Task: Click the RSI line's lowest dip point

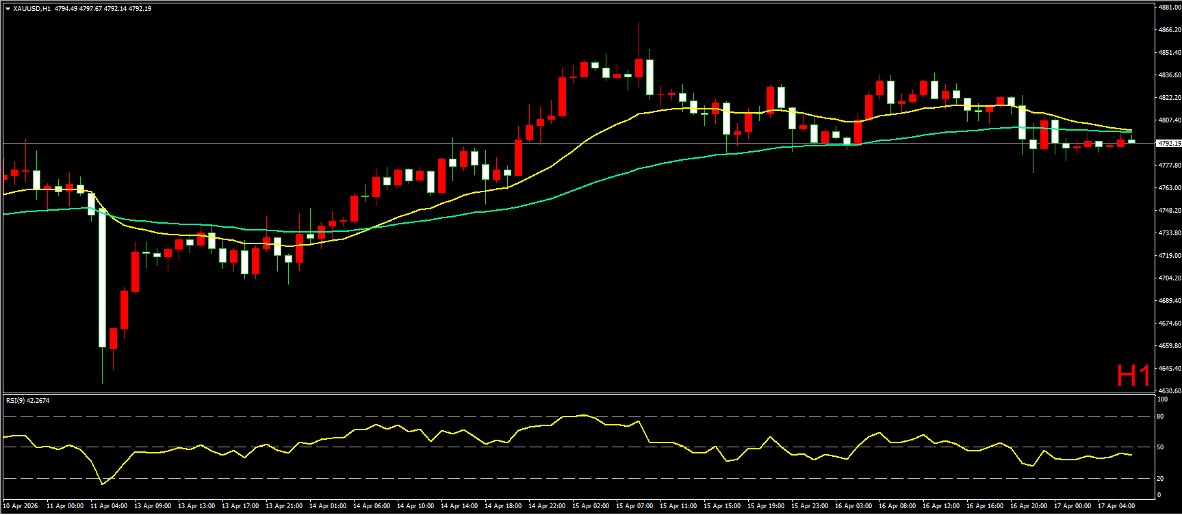Action: pos(103,484)
